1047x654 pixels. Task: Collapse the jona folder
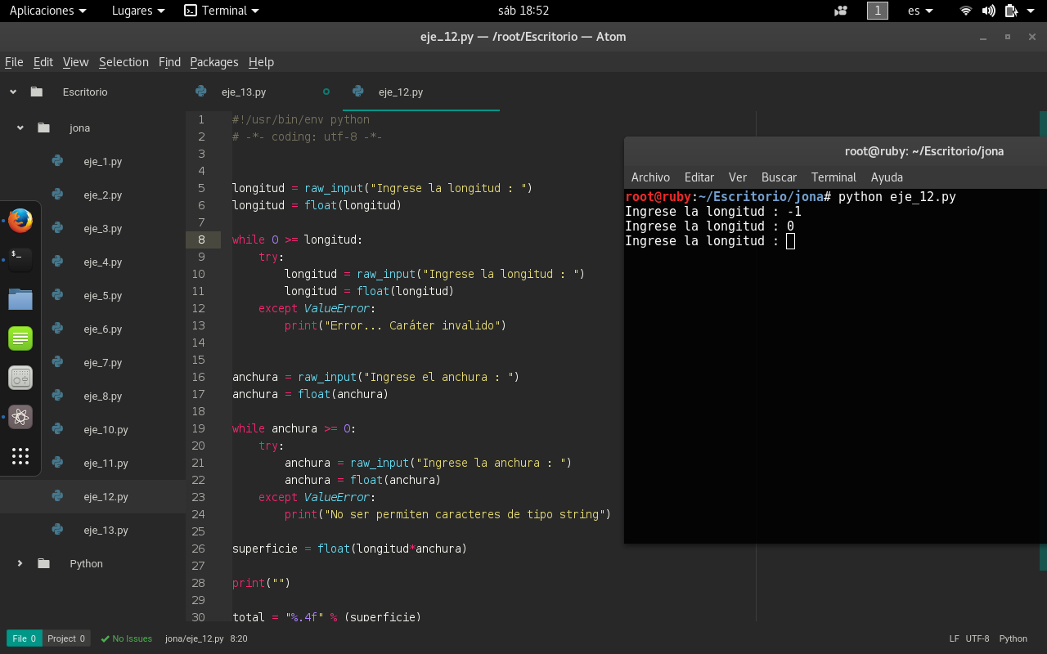[20, 128]
